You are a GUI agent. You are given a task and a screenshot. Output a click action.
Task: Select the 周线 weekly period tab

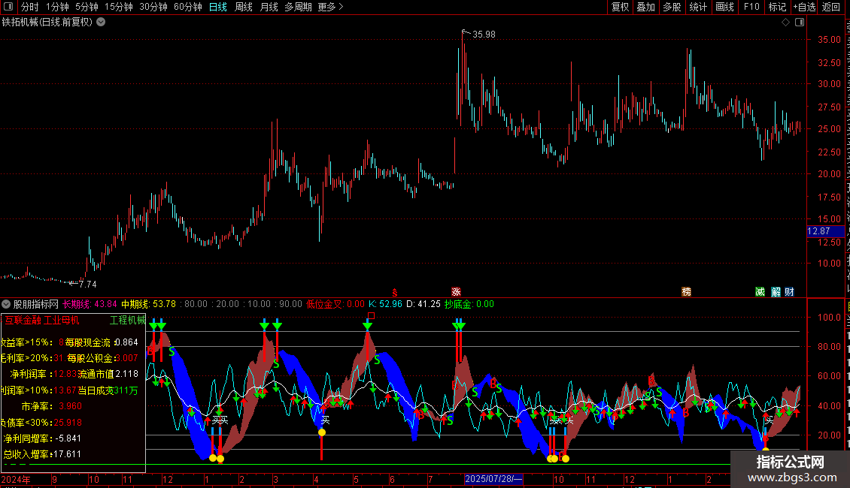(x=244, y=7)
